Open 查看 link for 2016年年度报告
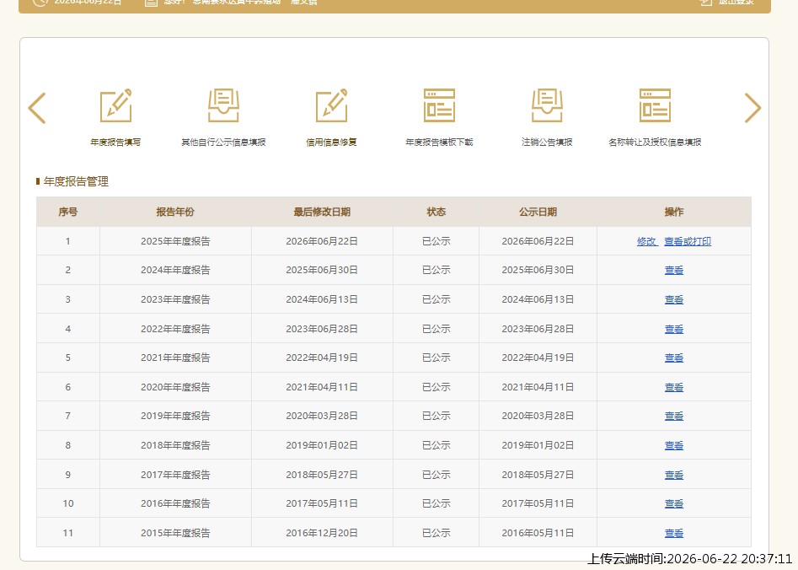The width and height of the screenshot is (798, 570). tap(674, 503)
